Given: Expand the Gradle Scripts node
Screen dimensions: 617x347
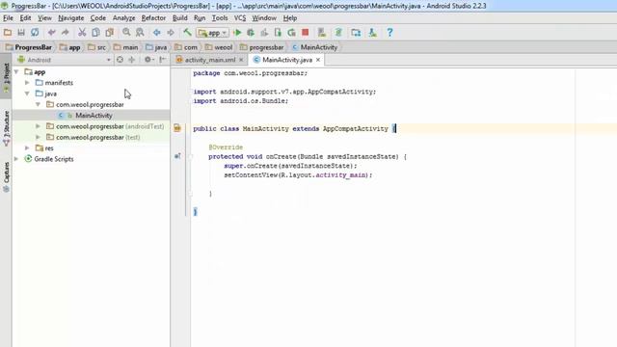Looking at the screenshot, I should (16, 159).
